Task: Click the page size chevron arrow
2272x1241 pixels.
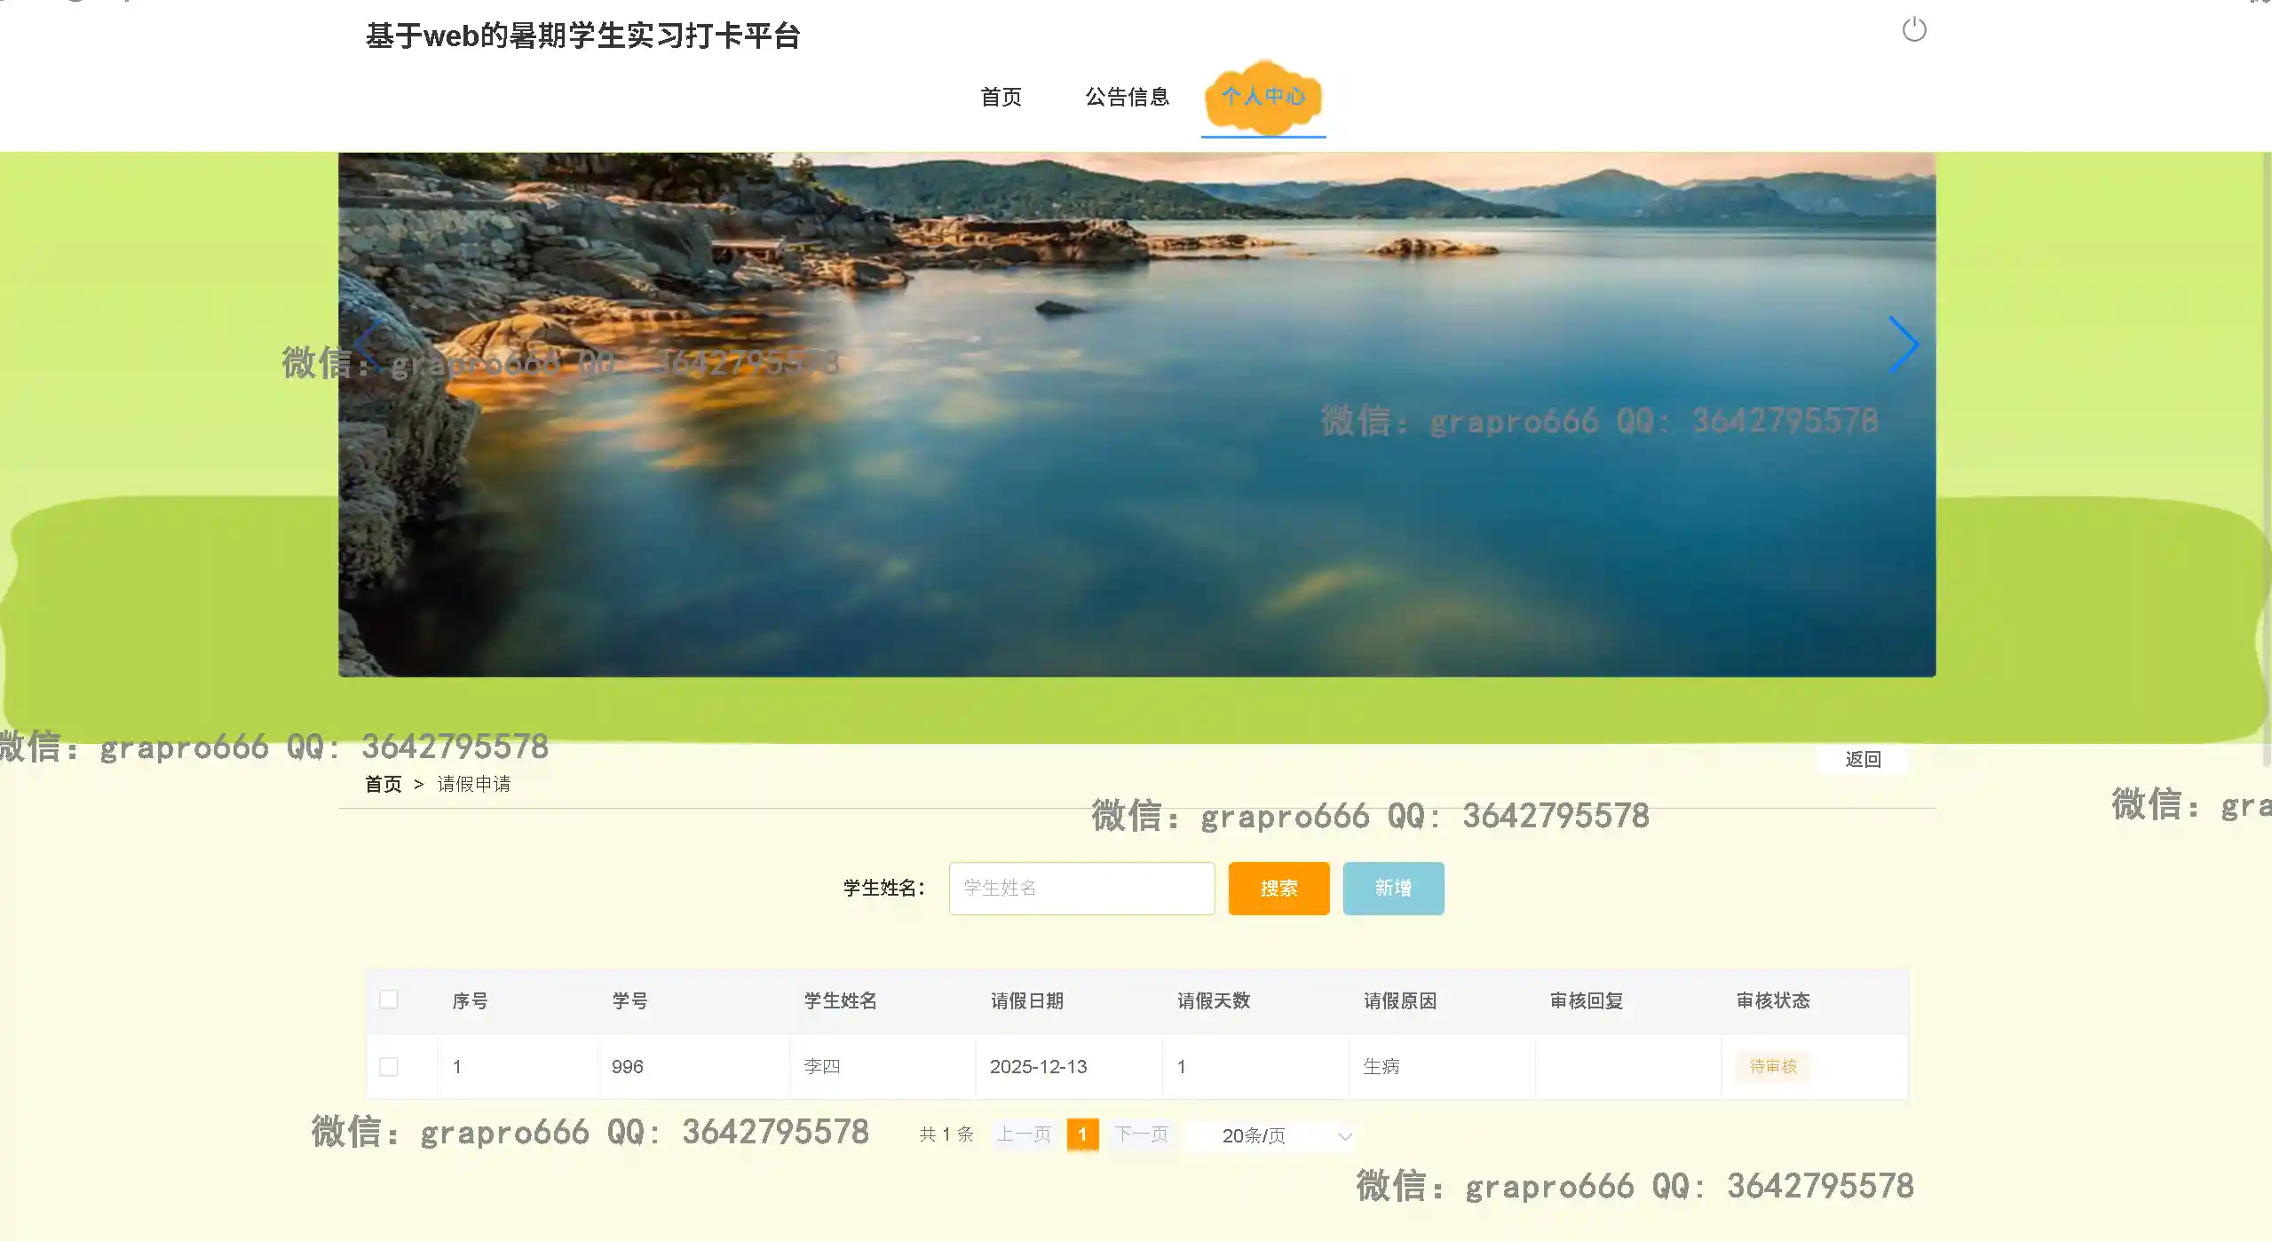Action: click(x=1344, y=1136)
